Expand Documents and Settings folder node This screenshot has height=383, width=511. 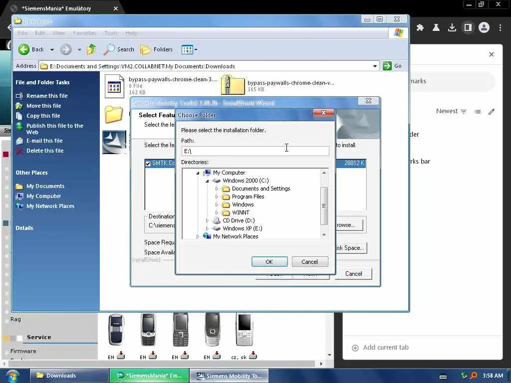(217, 189)
